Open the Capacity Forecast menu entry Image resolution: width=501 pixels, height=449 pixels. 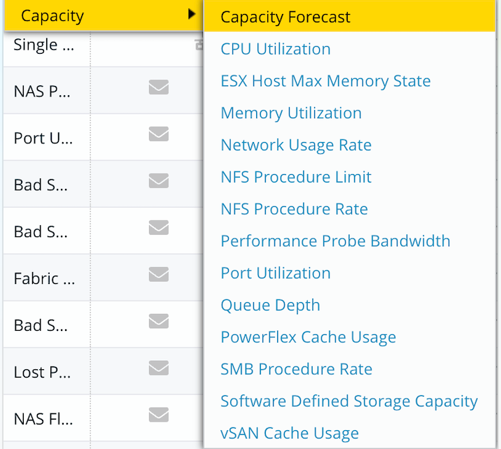click(x=285, y=17)
